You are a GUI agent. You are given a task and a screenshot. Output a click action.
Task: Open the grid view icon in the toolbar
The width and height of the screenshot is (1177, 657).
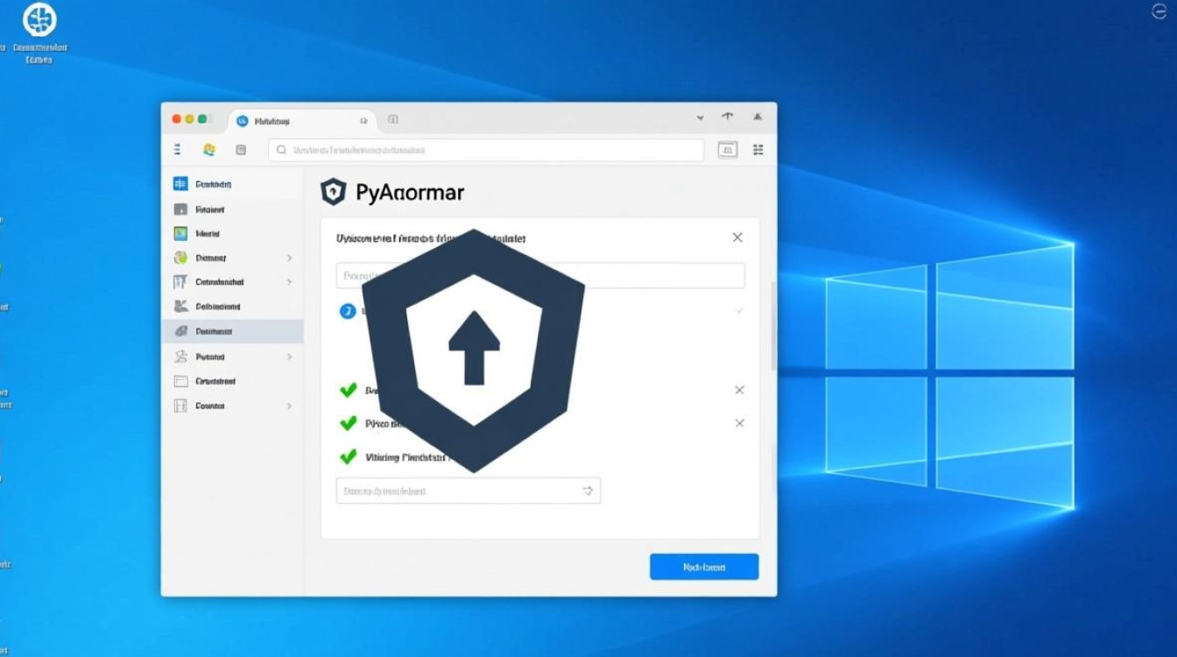[x=758, y=150]
